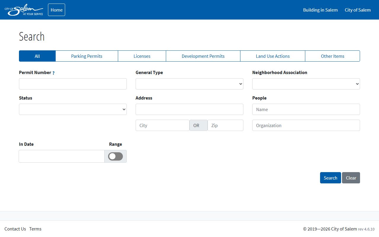This screenshot has height=237, width=379.
Task: Open the General Type dropdown
Action: click(x=189, y=84)
